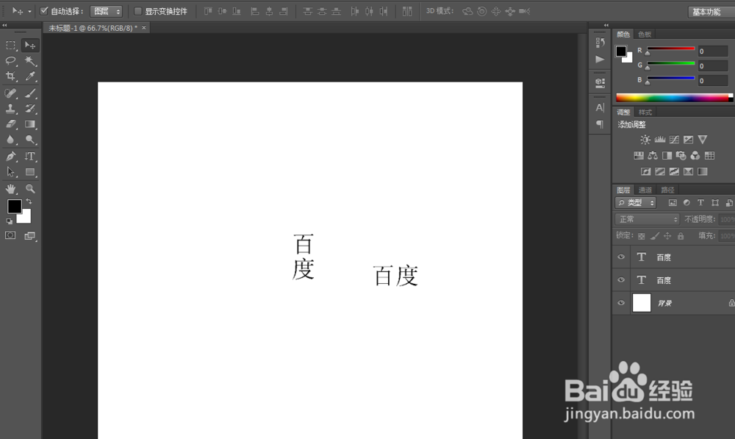The width and height of the screenshot is (735, 439).
Task: Select the Path Selection tool
Action: 11,172
